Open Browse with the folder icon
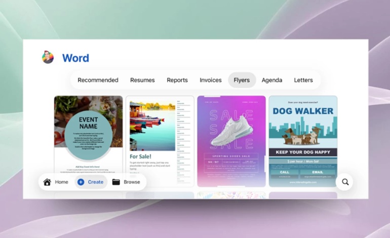The width and height of the screenshot is (390, 238). click(x=126, y=182)
